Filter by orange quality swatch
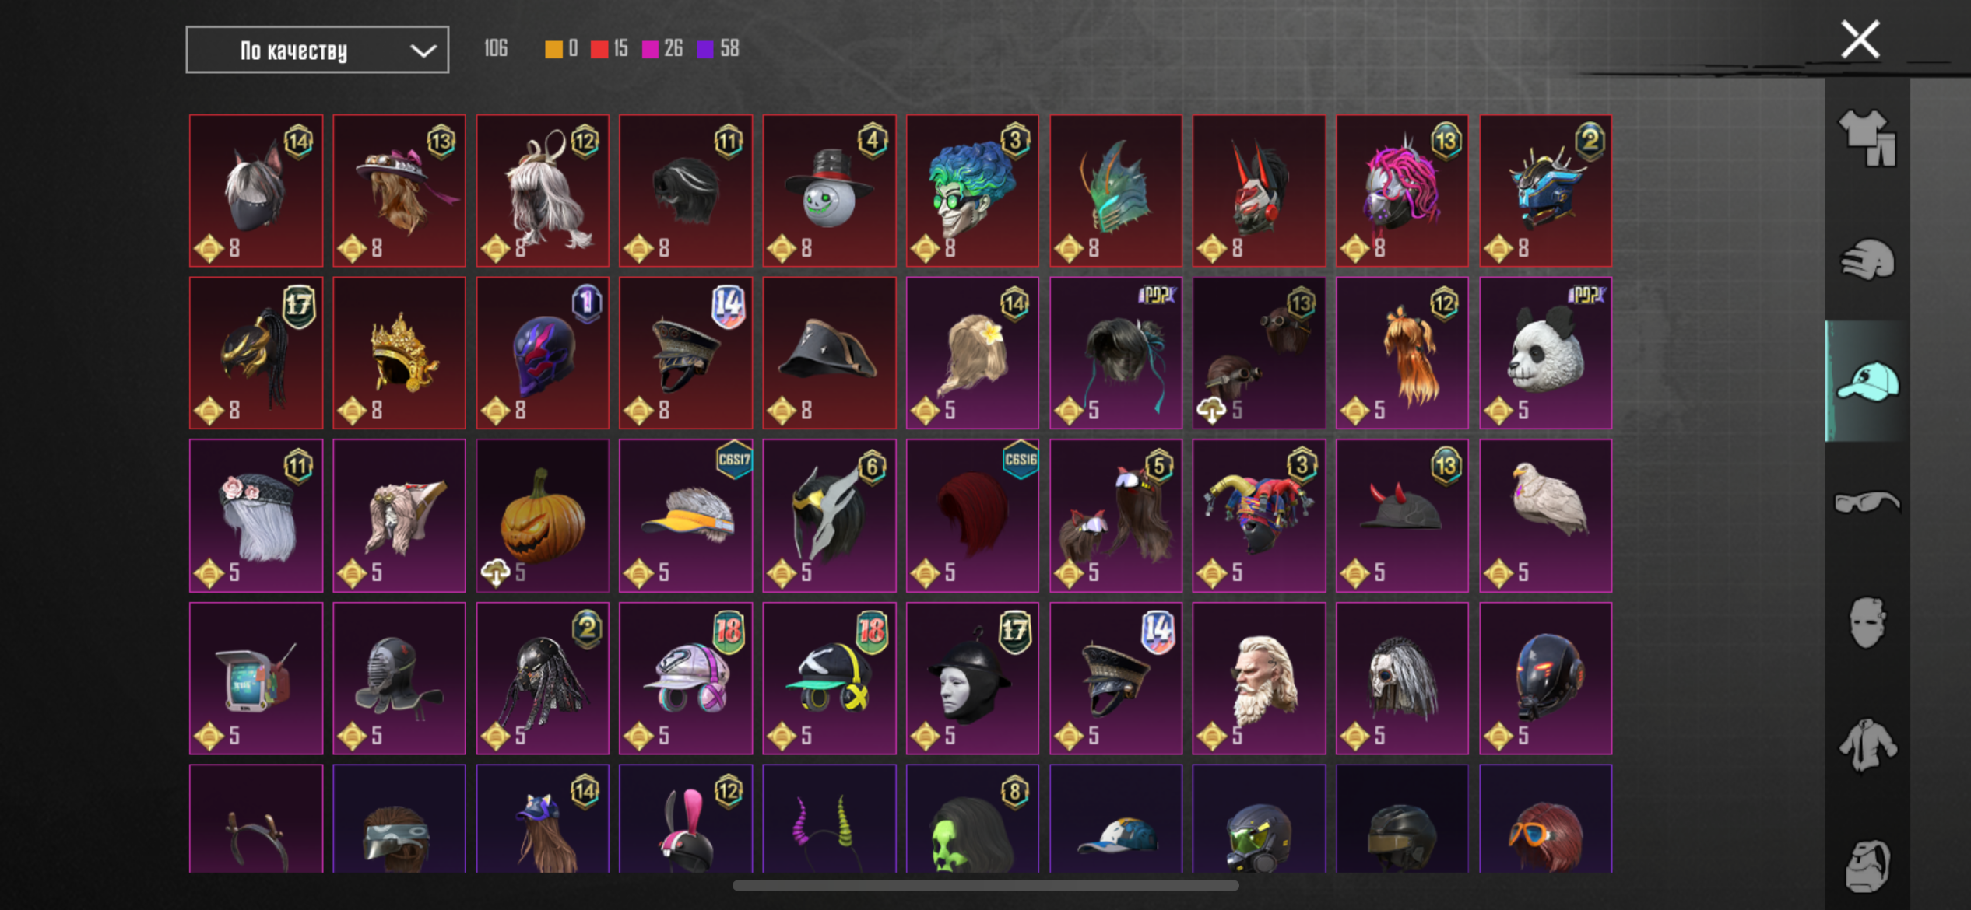The width and height of the screenshot is (1971, 910). (553, 49)
